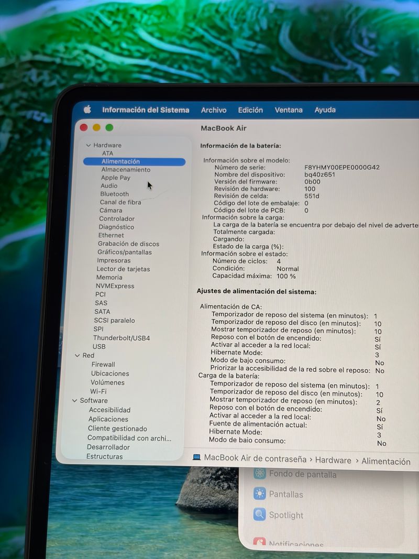The image size is (419, 559).
Task: Select Ubicaciones under Red
Action: click(110, 374)
